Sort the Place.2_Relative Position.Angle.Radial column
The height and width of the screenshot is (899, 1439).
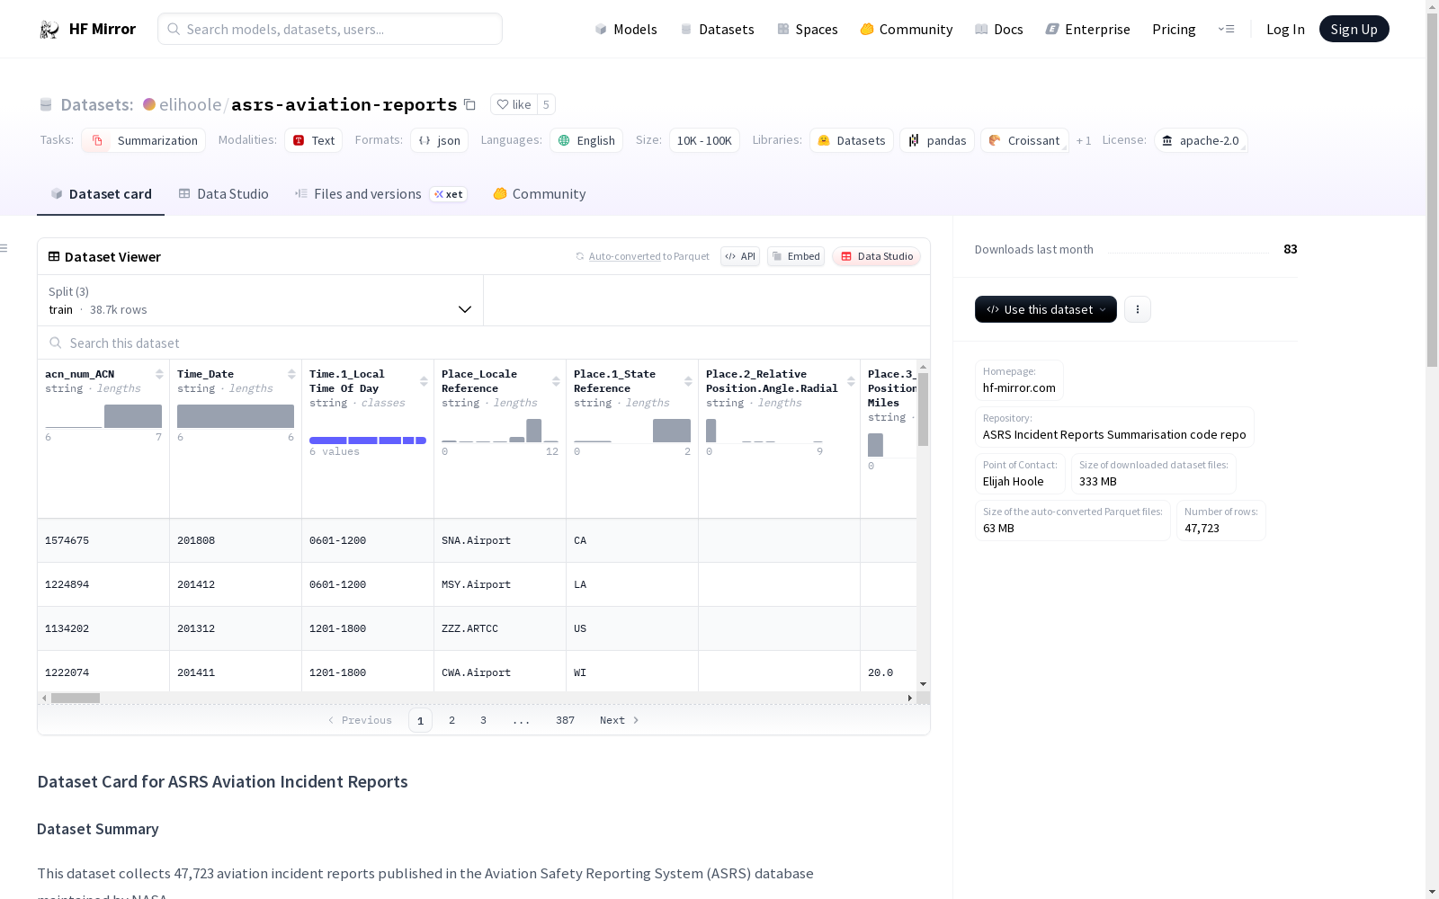coord(851,381)
